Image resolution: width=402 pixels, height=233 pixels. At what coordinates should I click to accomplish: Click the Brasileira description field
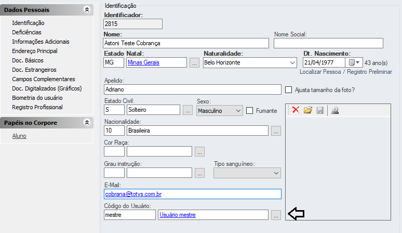click(197, 131)
